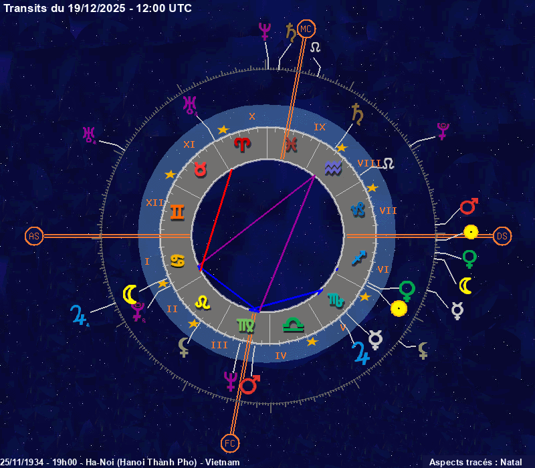Screen dimensions: 535x468
Task: Click the house IV label
Action: click(281, 356)
